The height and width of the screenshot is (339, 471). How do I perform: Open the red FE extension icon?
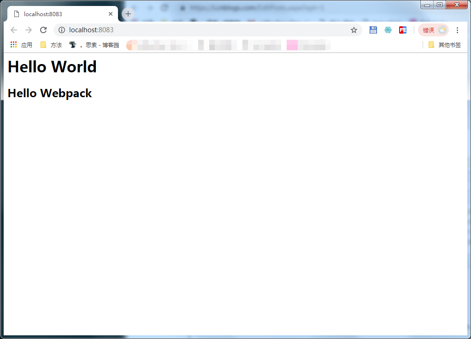(x=403, y=30)
